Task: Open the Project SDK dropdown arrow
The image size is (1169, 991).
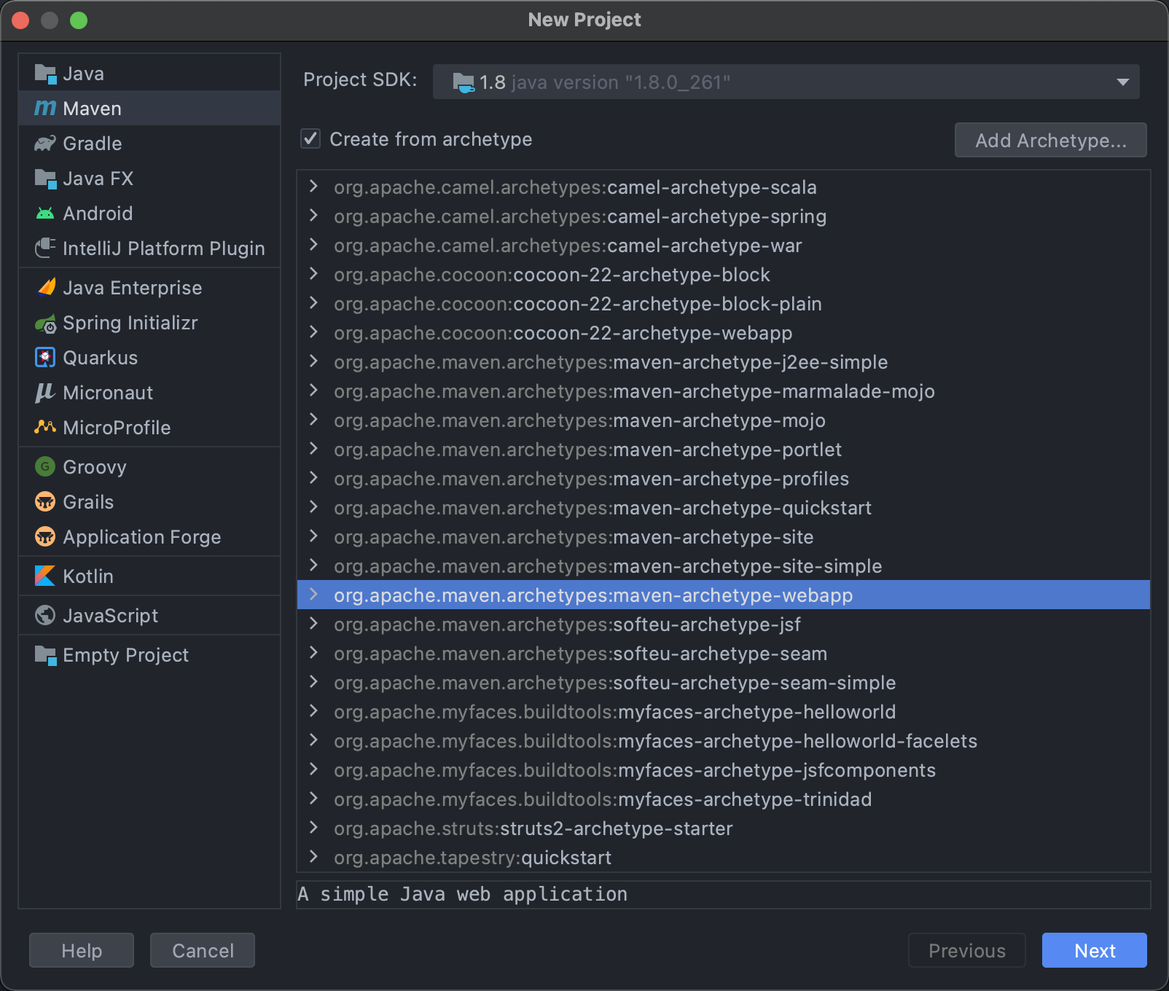Action: tap(1122, 82)
